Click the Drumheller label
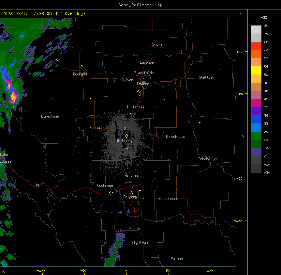This screenshot has width=281, height=275. pos(208,159)
